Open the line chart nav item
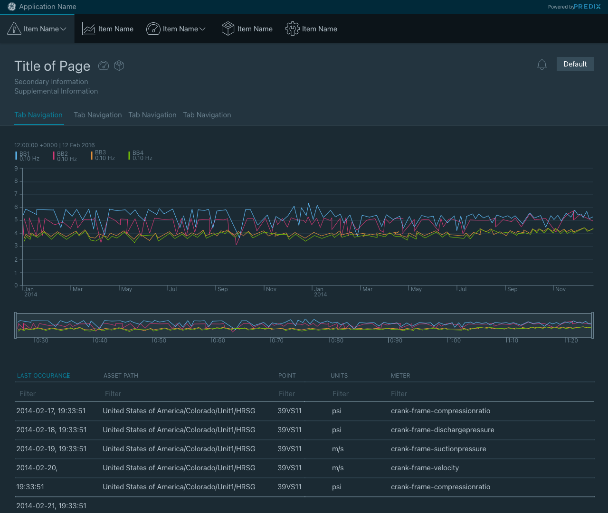 (x=108, y=29)
